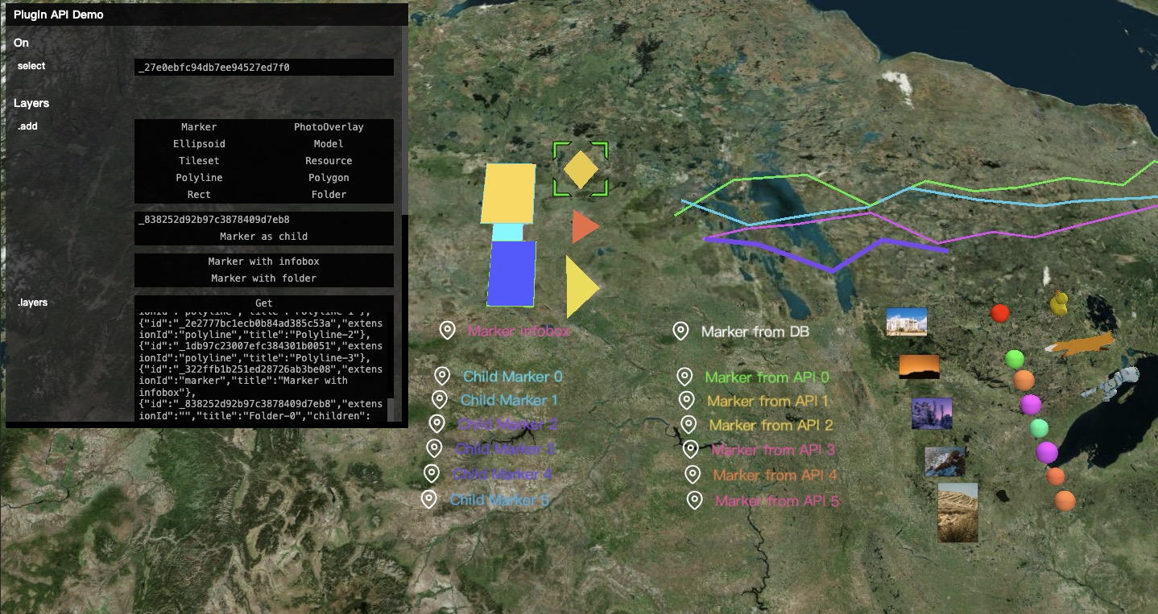
Task: Click the Child Marker 0 label
Action: pyautogui.click(x=513, y=377)
